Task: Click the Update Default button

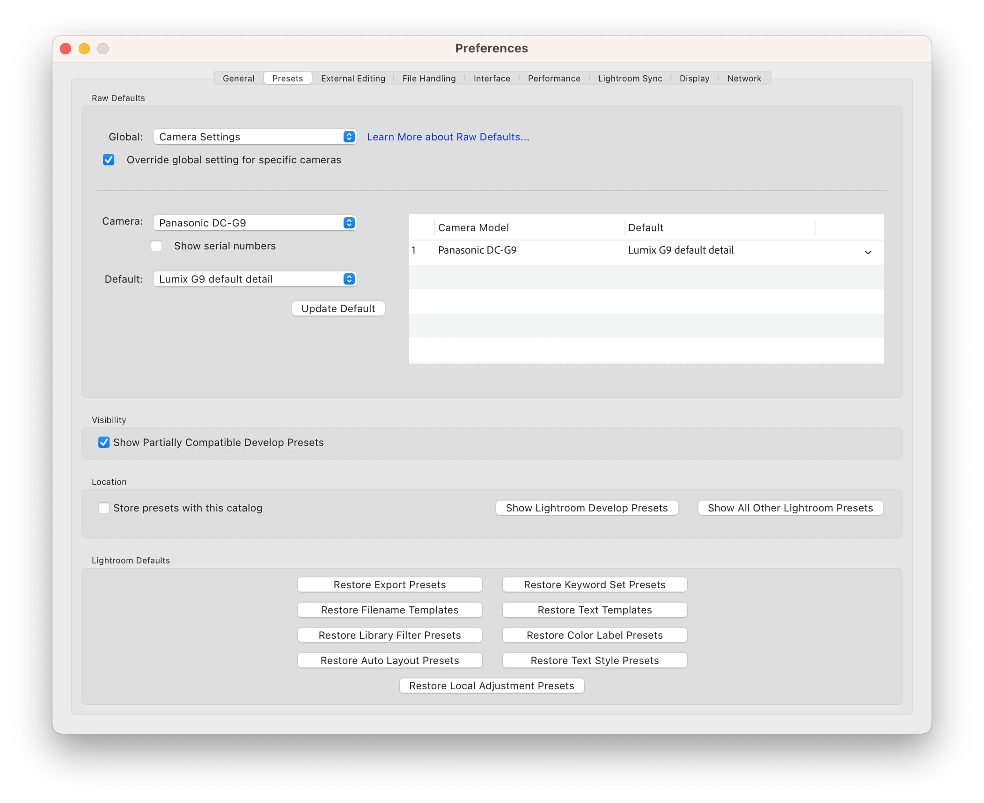Action: point(338,308)
